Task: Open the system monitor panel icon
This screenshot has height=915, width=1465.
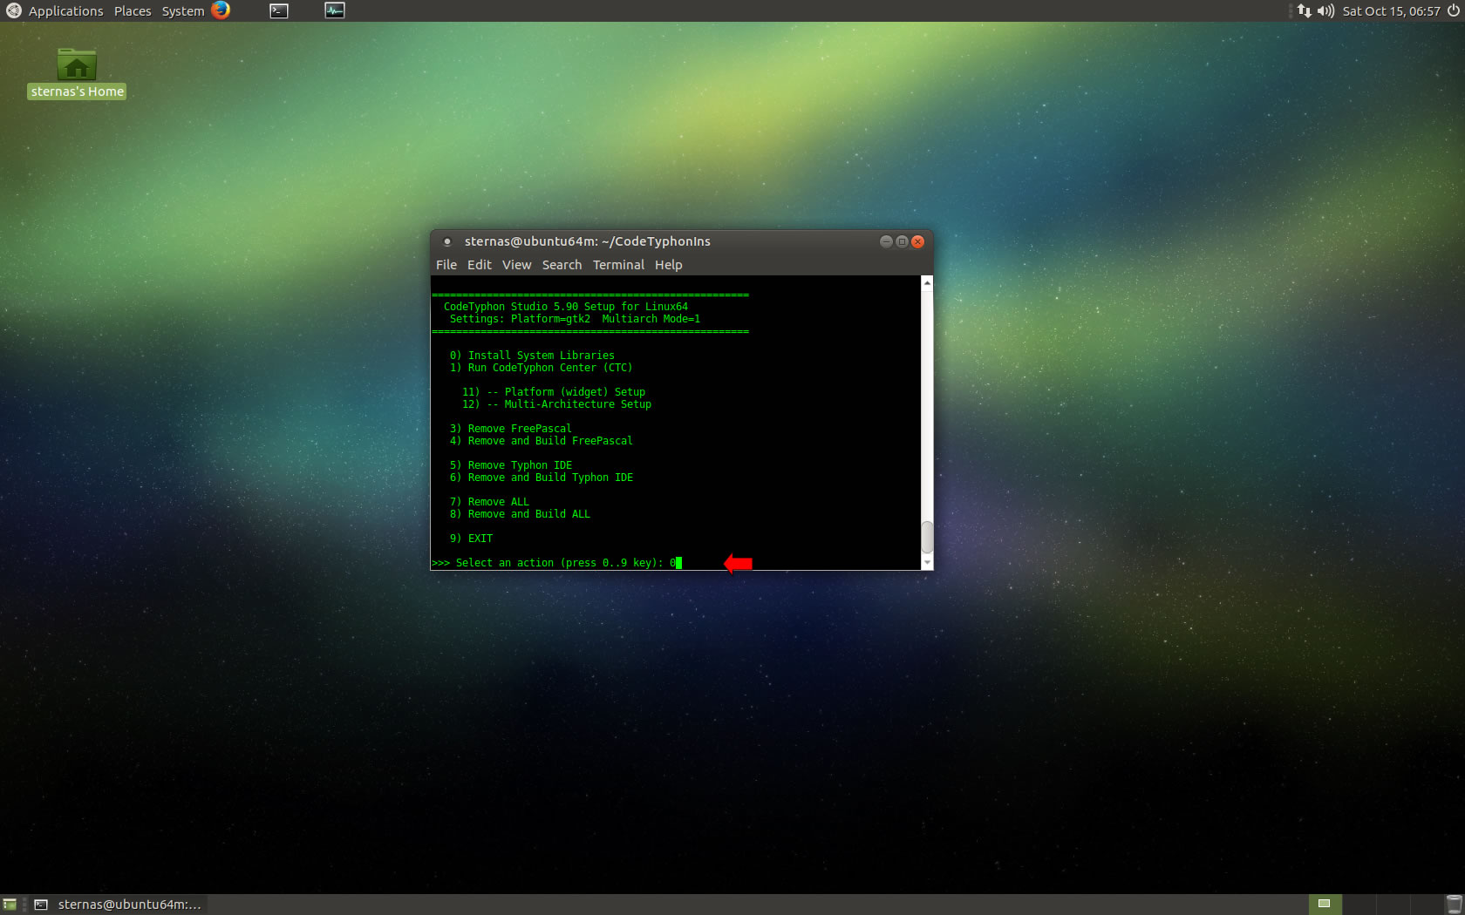Action: point(335,10)
